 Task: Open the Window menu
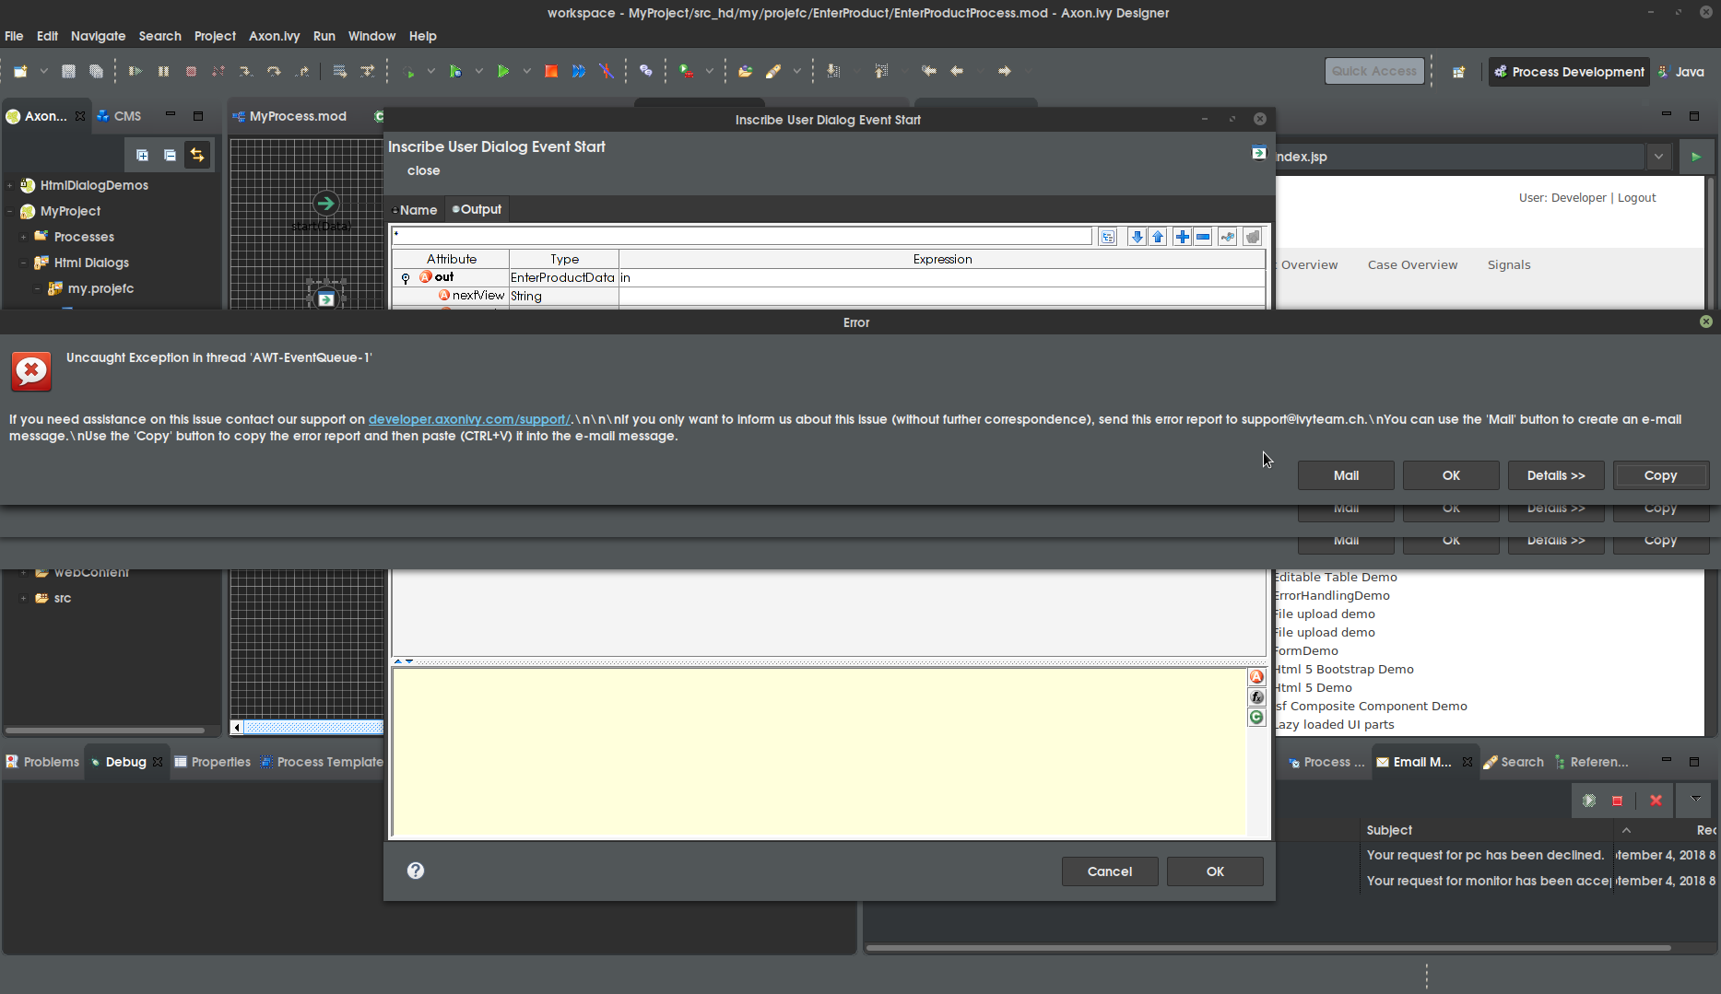pos(371,36)
